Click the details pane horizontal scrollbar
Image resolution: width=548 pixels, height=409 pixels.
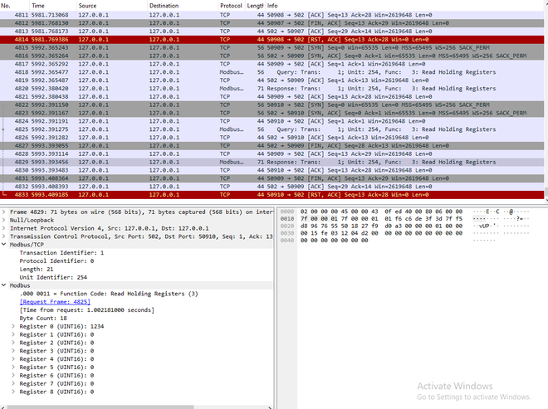point(100,407)
